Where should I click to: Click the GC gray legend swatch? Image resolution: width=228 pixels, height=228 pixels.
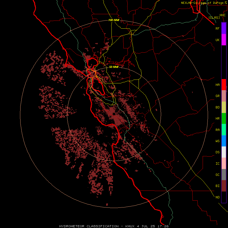[x=224, y=175]
